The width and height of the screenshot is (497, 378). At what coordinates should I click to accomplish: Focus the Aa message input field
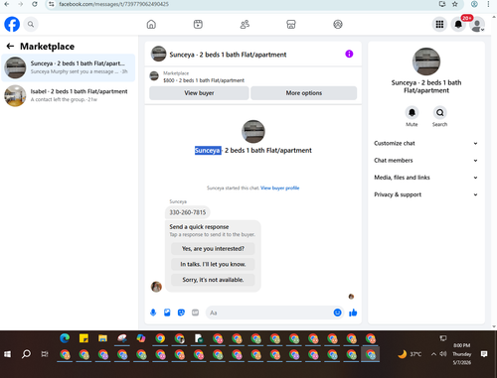[x=269, y=313]
